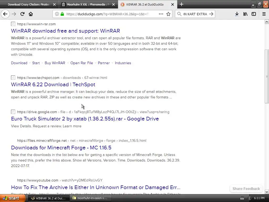Open a new tab with plus button

coord(181,4)
